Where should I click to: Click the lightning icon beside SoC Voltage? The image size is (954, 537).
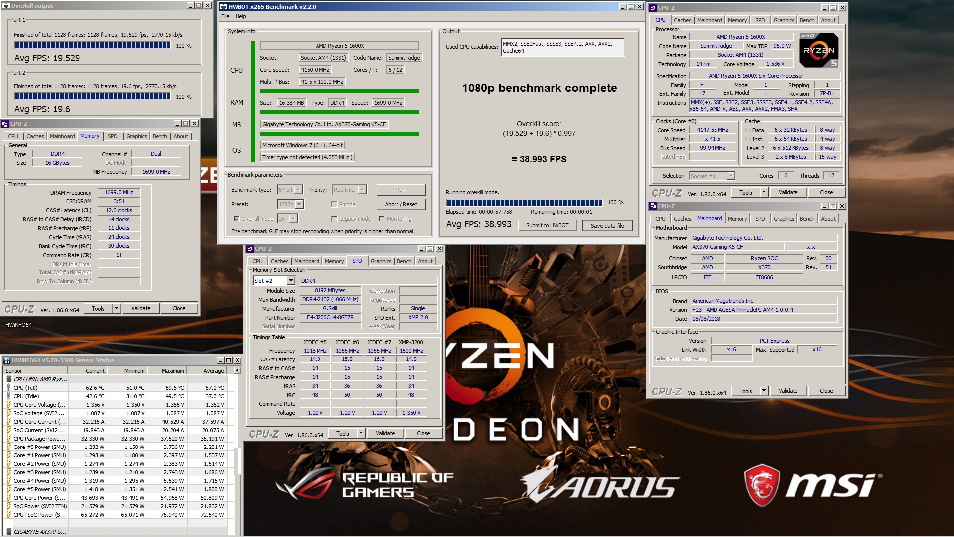[x=8, y=413]
